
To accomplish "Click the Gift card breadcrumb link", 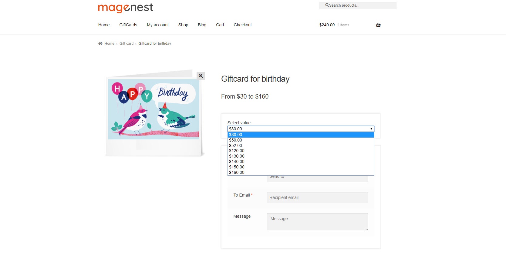I will 126,44.
